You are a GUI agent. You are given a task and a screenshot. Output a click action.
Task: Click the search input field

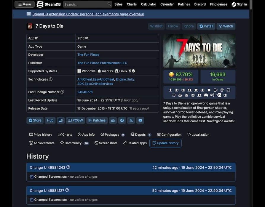pos(86,4)
